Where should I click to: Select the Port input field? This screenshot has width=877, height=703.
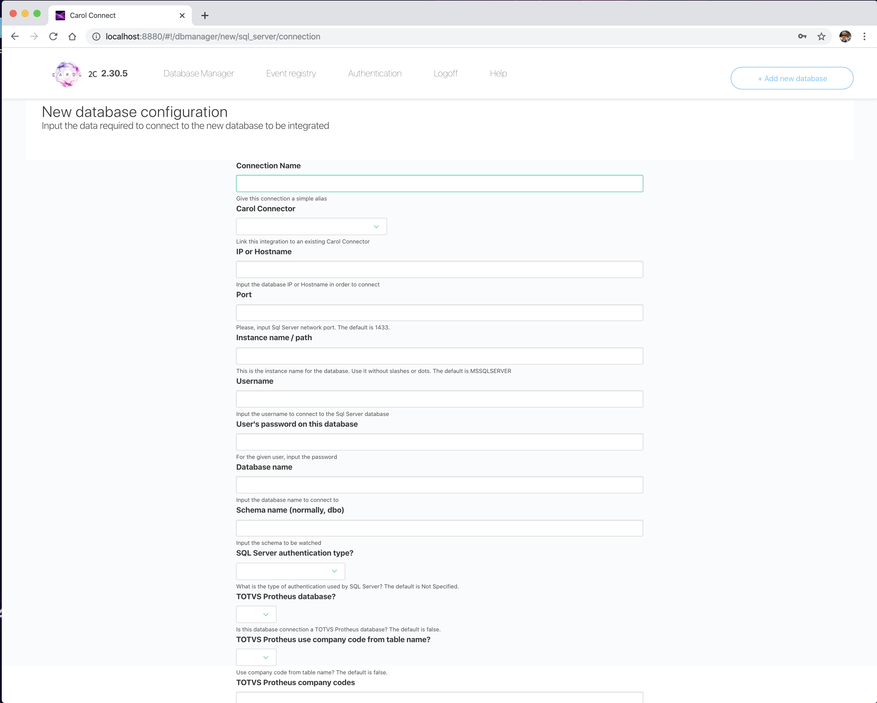point(440,312)
